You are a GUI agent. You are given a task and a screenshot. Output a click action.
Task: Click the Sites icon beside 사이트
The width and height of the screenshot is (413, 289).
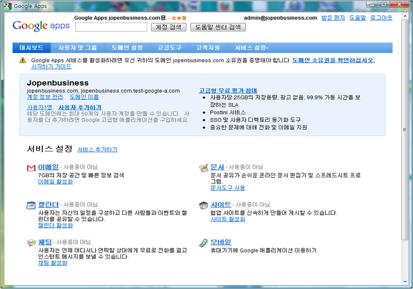coord(203,206)
